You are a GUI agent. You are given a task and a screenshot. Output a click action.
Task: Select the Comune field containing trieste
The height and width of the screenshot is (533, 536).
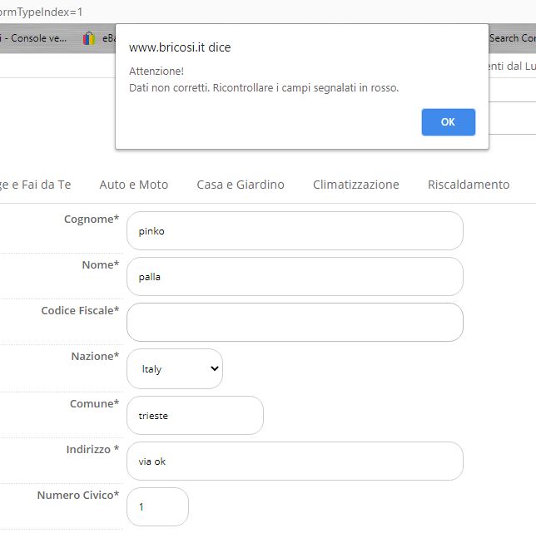coord(195,415)
